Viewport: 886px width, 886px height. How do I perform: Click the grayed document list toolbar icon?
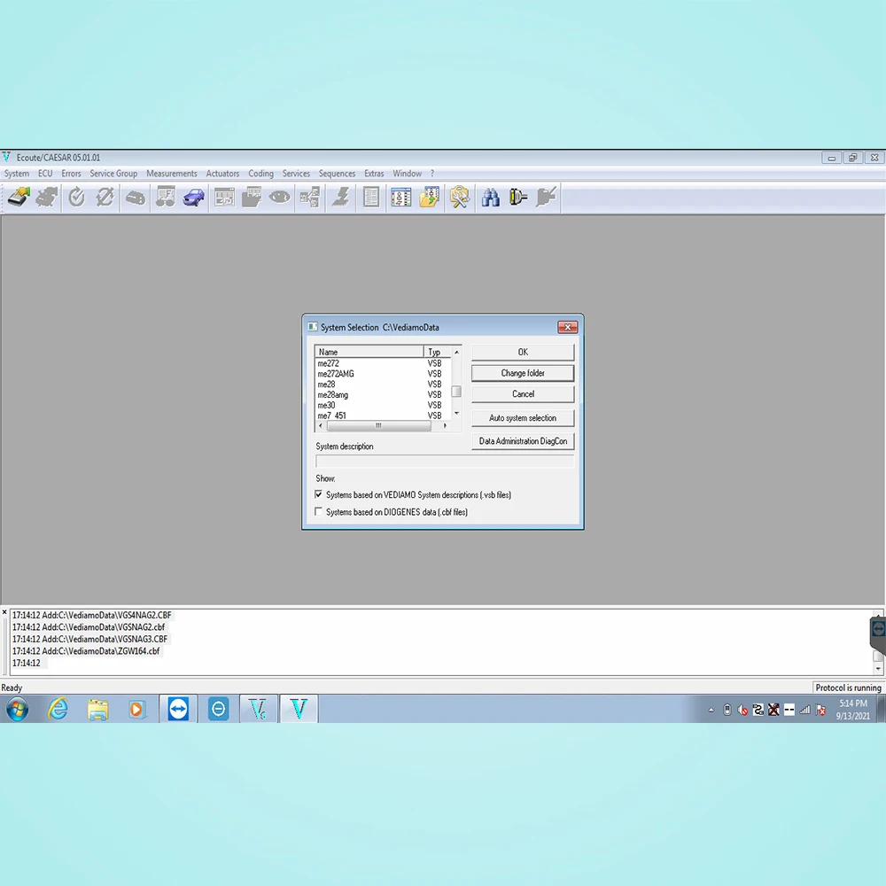pos(370,198)
